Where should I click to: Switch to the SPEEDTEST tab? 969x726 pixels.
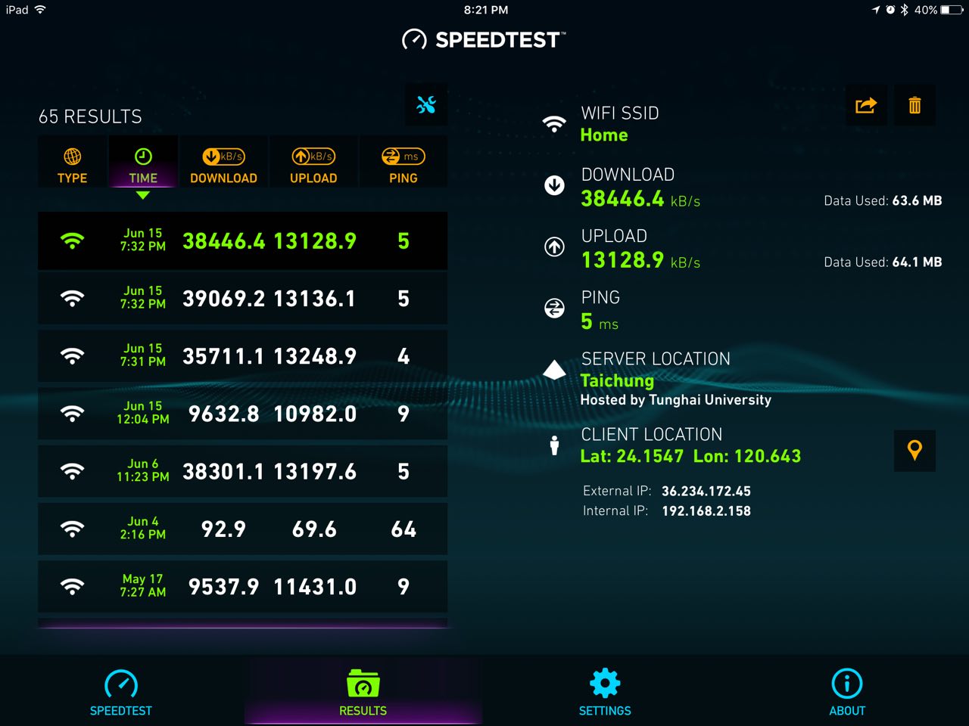pyautogui.click(x=121, y=692)
